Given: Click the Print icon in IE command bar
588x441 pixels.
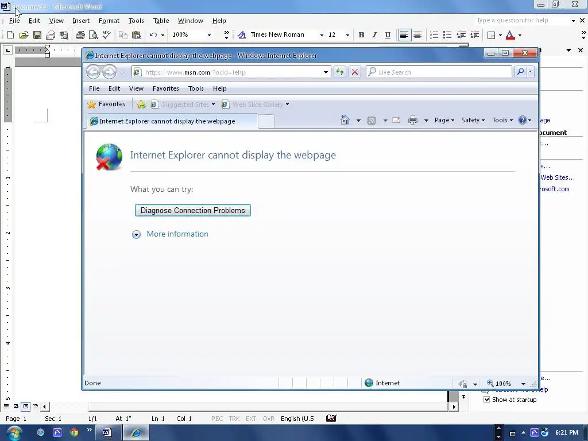Looking at the screenshot, I should [413, 120].
